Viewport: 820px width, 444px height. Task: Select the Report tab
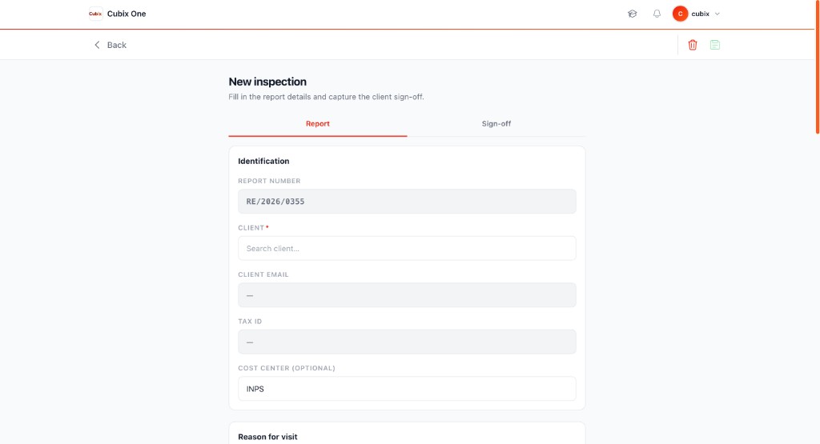(317, 124)
